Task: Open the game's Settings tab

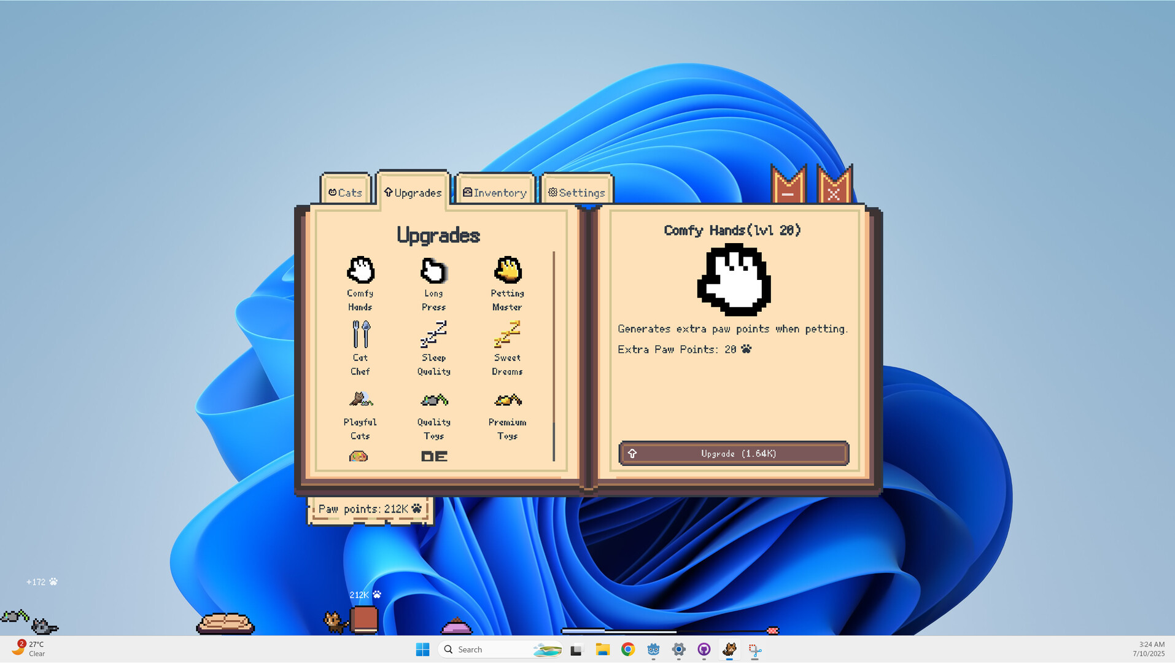Action: pyautogui.click(x=576, y=192)
